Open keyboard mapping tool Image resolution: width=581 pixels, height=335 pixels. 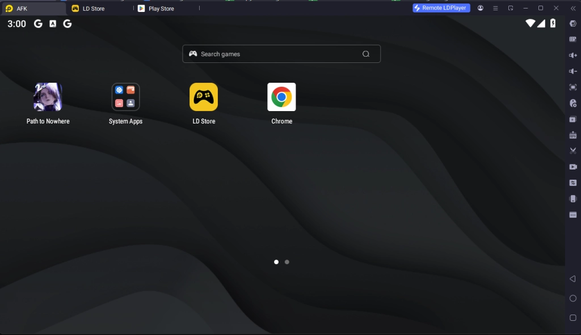coord(573,39)
